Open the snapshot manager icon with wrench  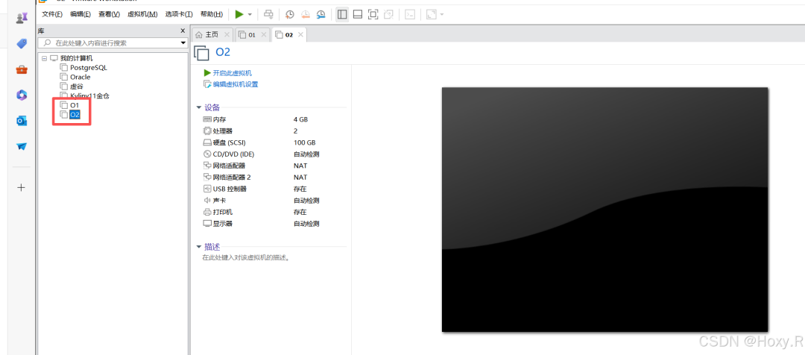pos(321,14)
